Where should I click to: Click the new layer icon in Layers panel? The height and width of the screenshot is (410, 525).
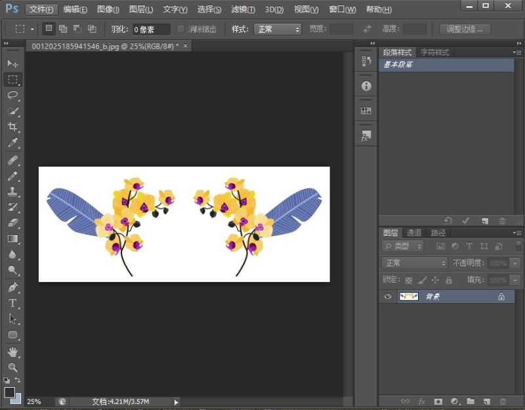[x=486, y=401]
